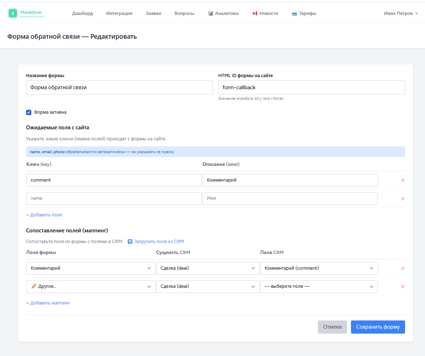Click the refresh icon beside Загрузить поля из CRM
The width and height of the screenshot is (425, 356).
(130, 241)
